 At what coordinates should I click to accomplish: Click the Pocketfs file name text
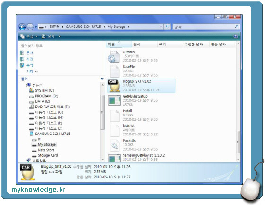129,141
